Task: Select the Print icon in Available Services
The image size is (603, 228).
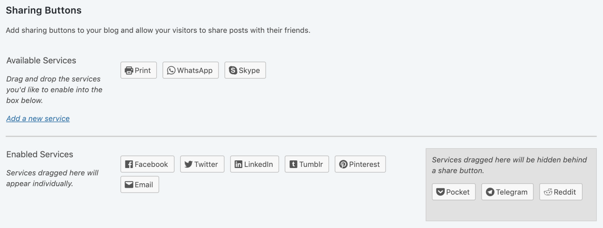Action: tap(128, 70)
